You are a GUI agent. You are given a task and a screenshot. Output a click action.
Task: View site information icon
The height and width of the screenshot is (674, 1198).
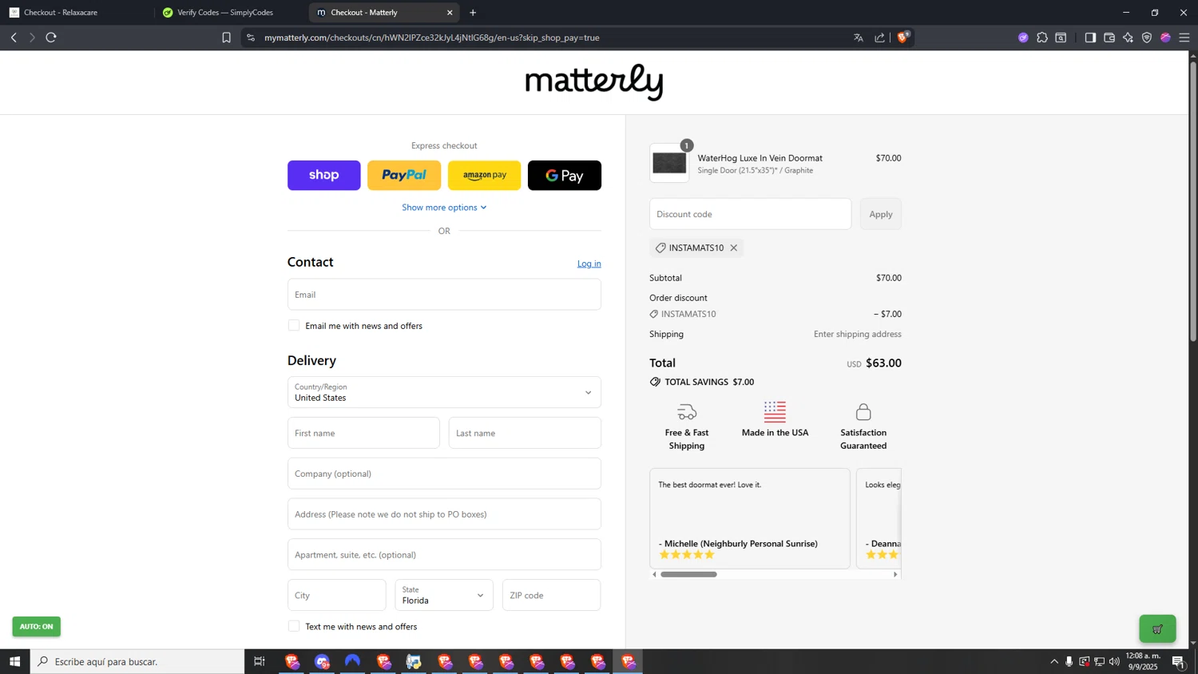[251, 38]
